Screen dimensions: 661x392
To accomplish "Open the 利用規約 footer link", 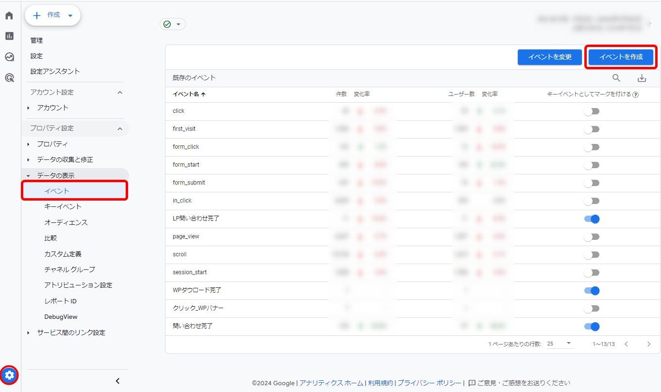I will point(380,383).
